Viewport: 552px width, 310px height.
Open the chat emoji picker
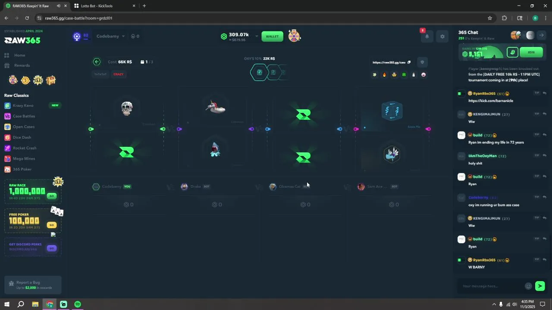click(x=528, y=286)
